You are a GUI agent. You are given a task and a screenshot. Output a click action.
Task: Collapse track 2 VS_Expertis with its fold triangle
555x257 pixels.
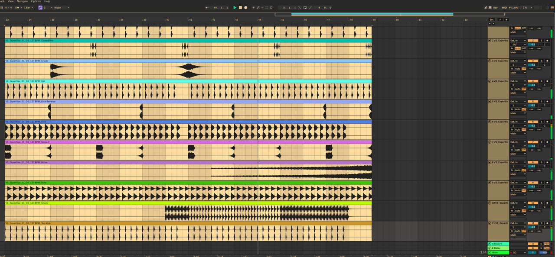tap(490, 41)
